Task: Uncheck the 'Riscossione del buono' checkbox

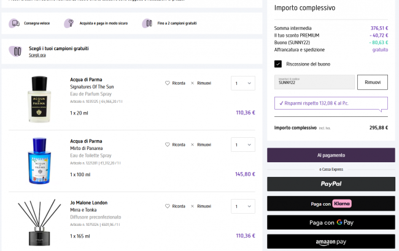Action: 278,64
